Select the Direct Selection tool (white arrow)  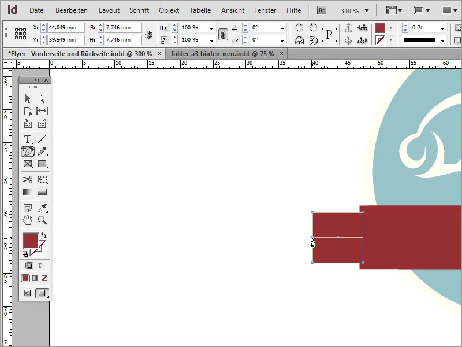pyautogui.click(x=42, y=98)
